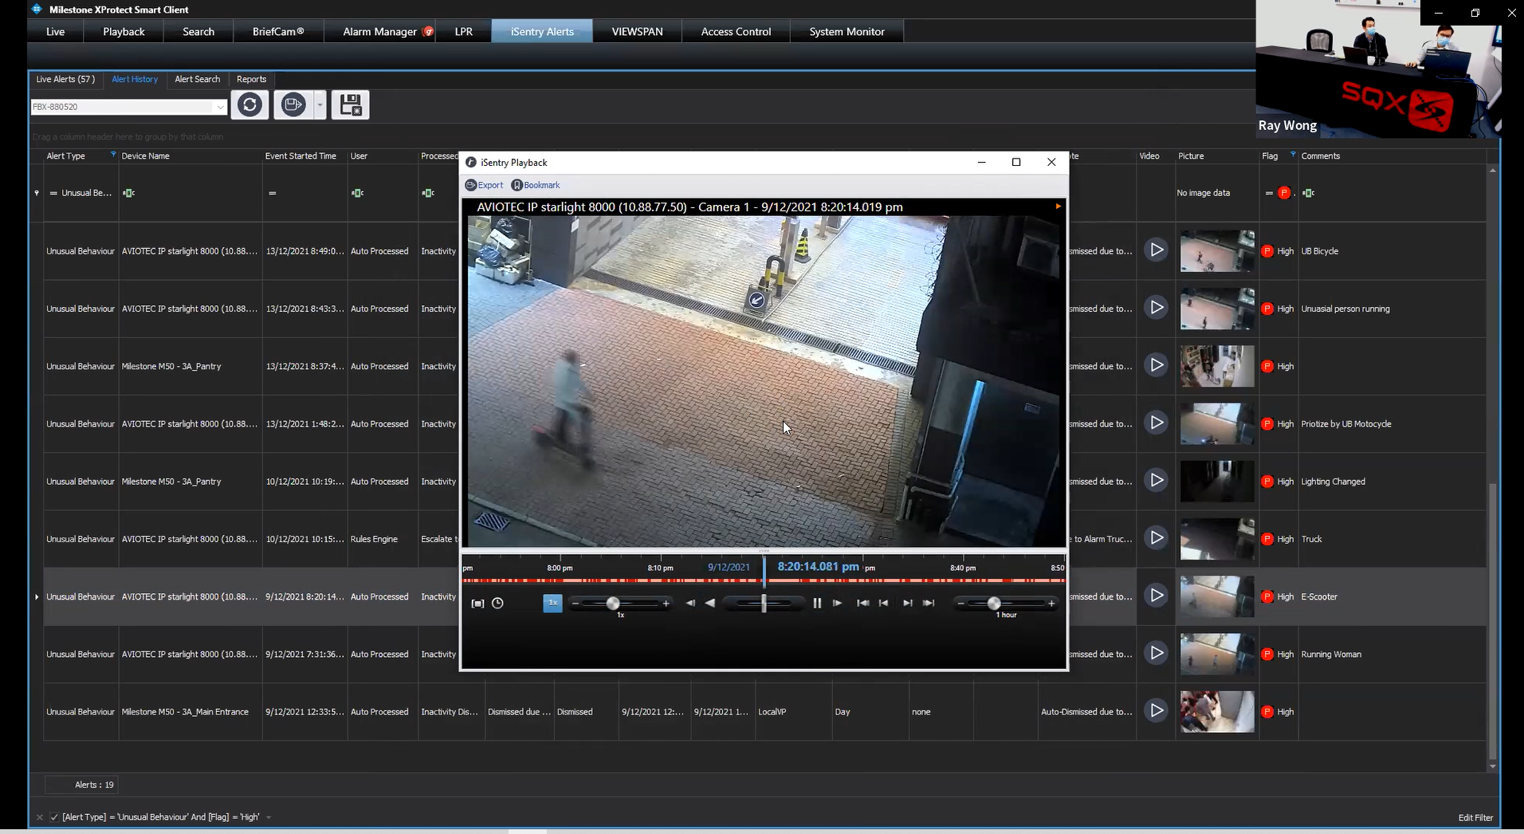Toggle the active filter checkbox
The image size is (1524, 834).
pyautogui.click(x=54, y=817)
